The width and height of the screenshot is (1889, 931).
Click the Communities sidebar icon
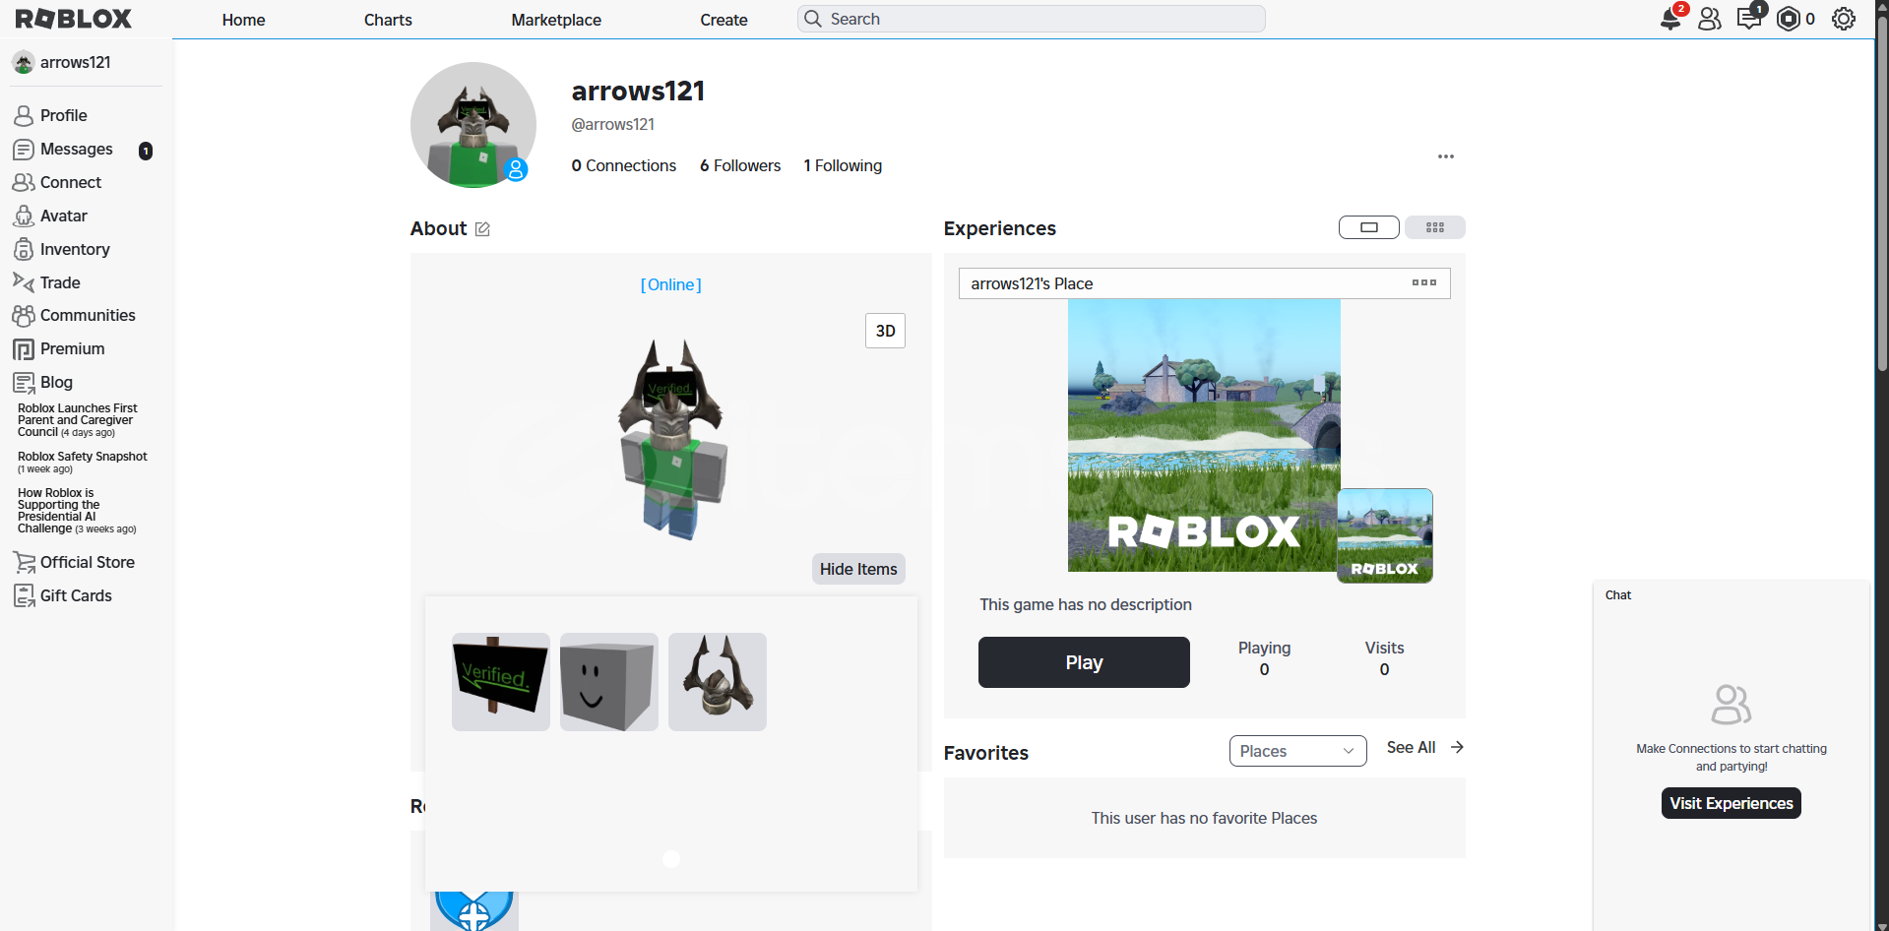click(x=24, y=316)
